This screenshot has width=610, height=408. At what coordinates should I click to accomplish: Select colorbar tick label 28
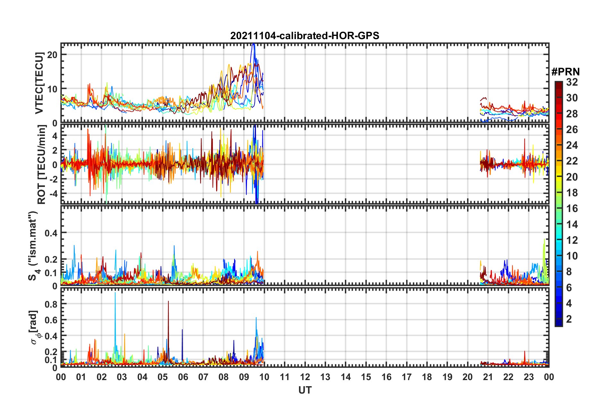(x=572, y=114)
